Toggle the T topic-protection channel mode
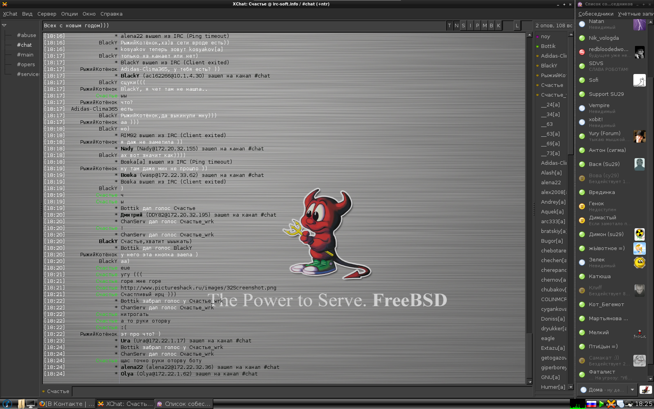 pos(449,26)
